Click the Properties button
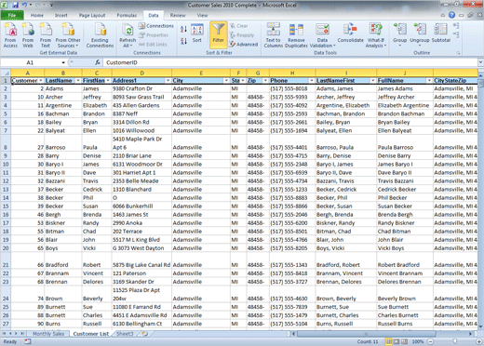 [x=154, y=35]
